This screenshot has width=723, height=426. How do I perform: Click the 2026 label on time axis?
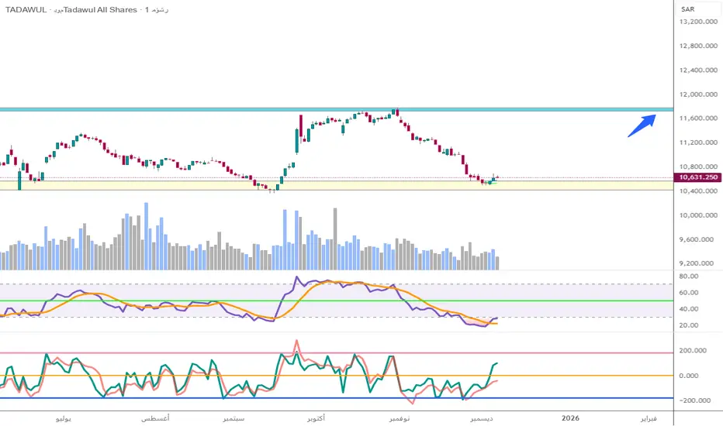click(570, 418)
